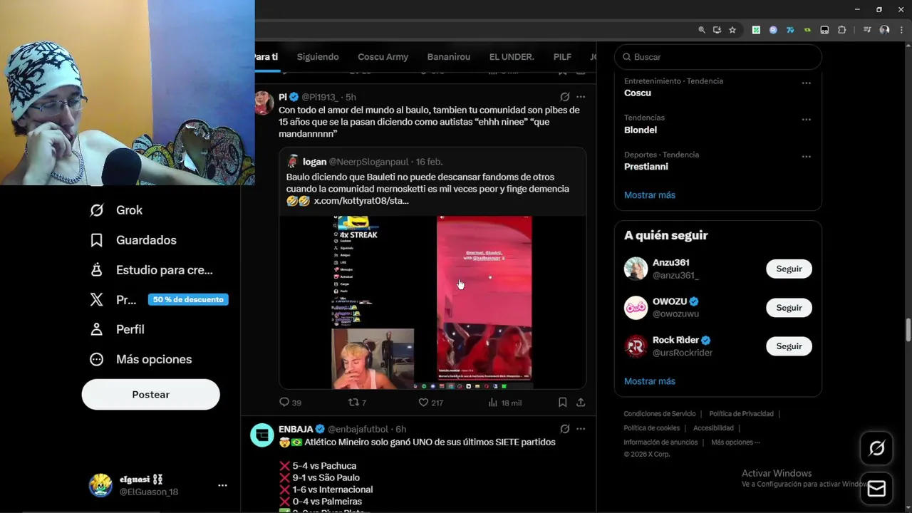Follow Rock Rider

click(x=789, y=346)
